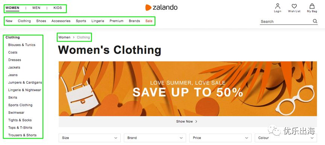Open the Shoes menu
325x145 pixels.
(41, 21)
